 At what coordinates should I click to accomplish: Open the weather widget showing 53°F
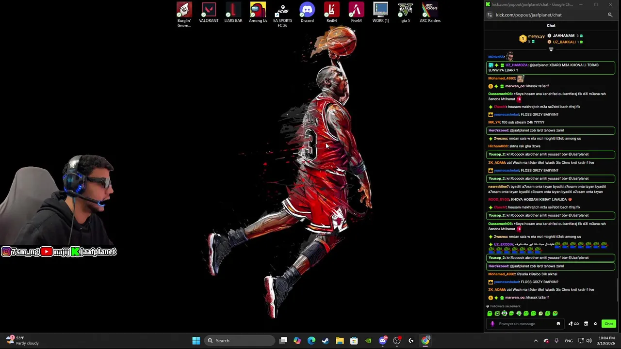[22, 340]
